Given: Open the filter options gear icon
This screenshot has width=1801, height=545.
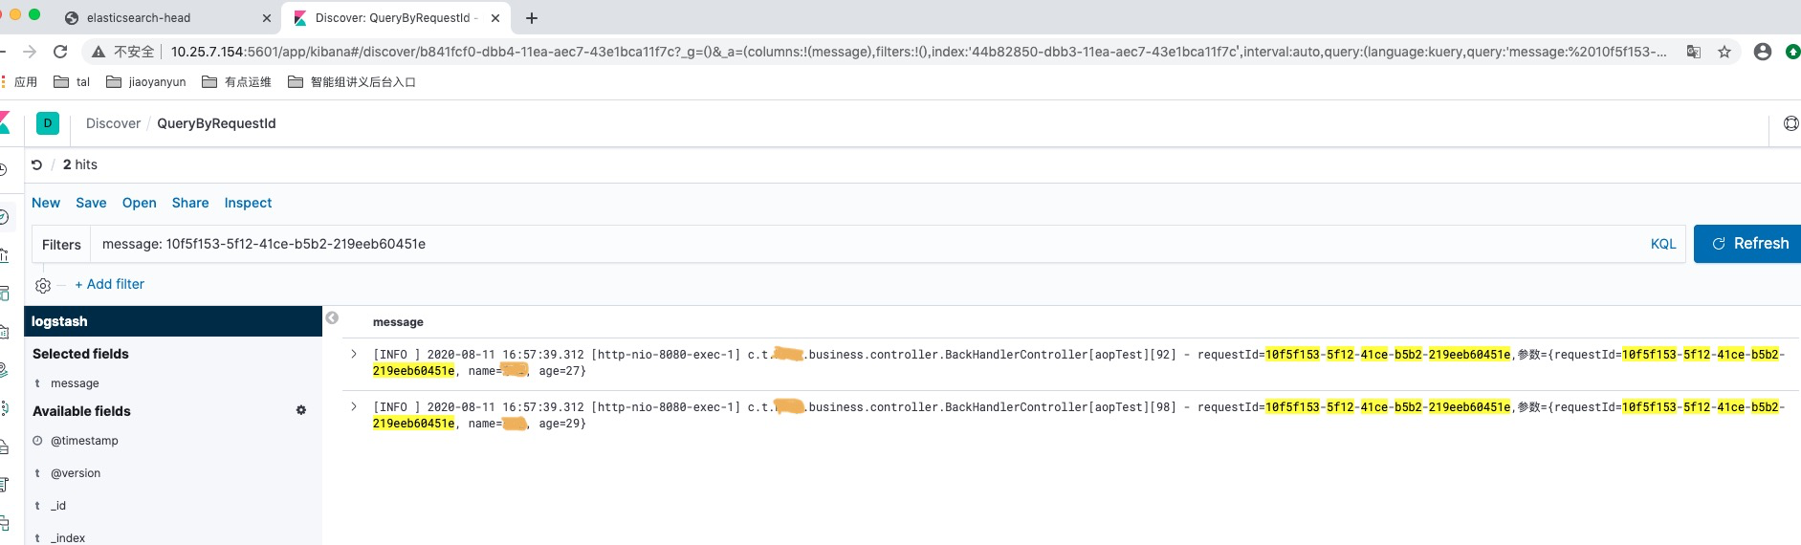Looking at the screenshot, I should 43,285.
